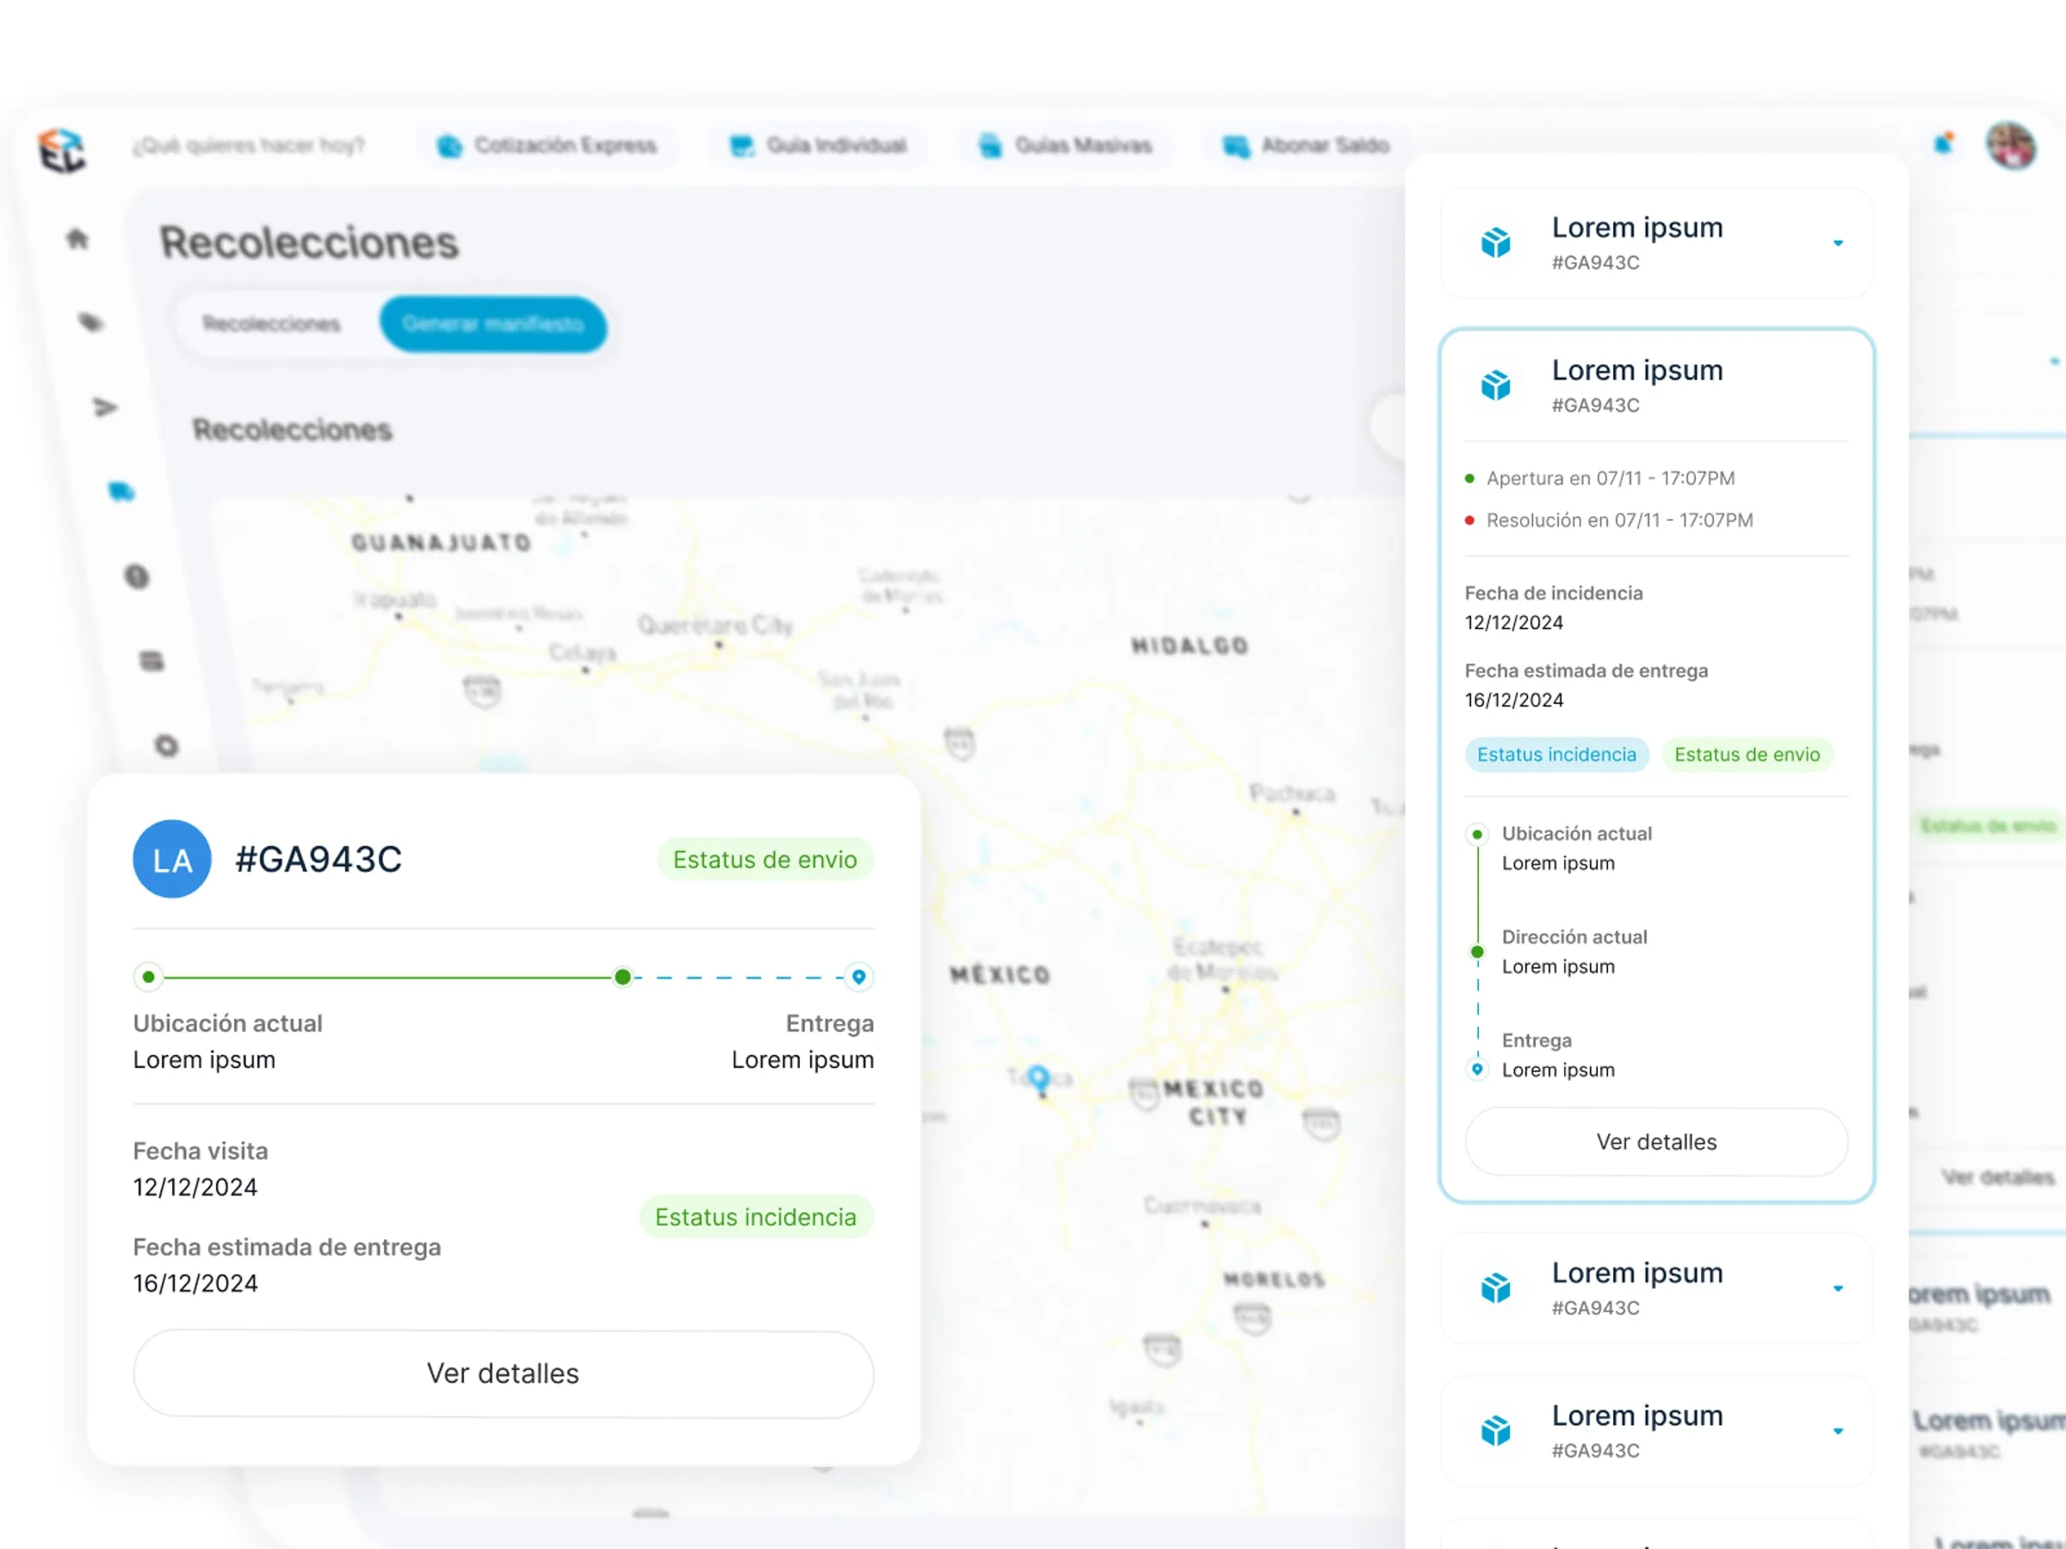Open the send arrow icon in sidebar
This screenshot has height=1549, width=2066.
[106, 407]
